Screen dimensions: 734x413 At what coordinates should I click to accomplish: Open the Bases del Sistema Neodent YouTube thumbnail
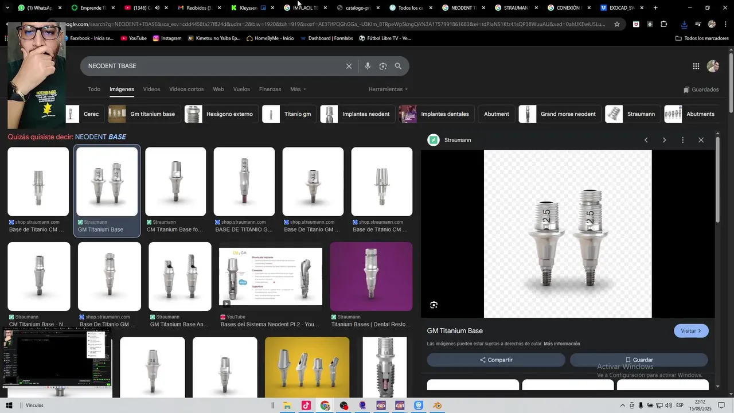pyautogui.click(x=271, y=276)
